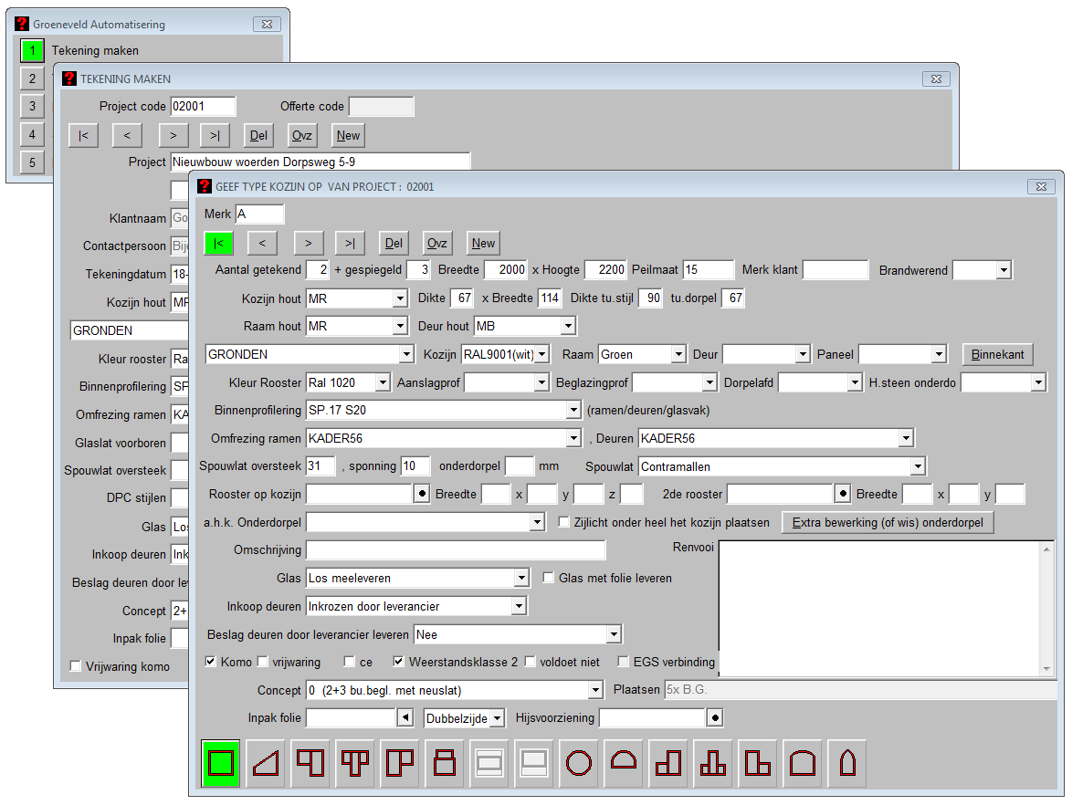Click the Binnenkant button
This screenshot has width=1072, height=805.
pos(997,354)
